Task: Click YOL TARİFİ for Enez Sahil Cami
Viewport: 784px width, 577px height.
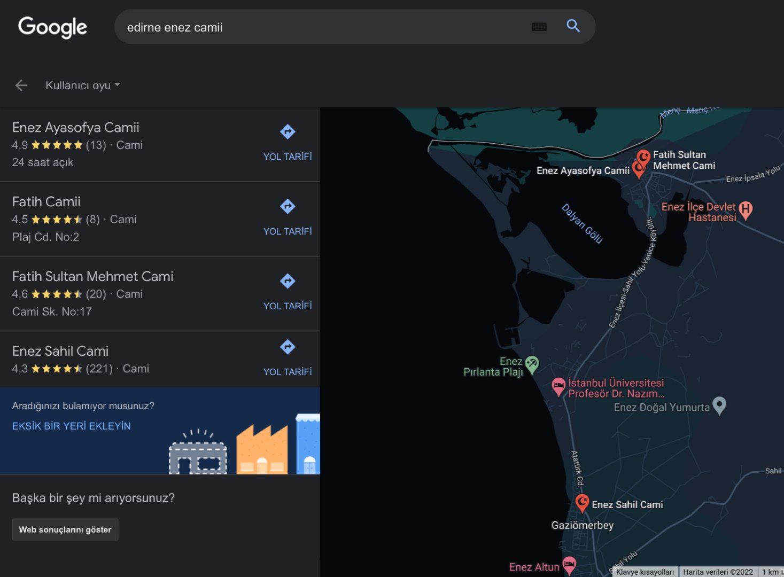Action: [x=288, y=372]
